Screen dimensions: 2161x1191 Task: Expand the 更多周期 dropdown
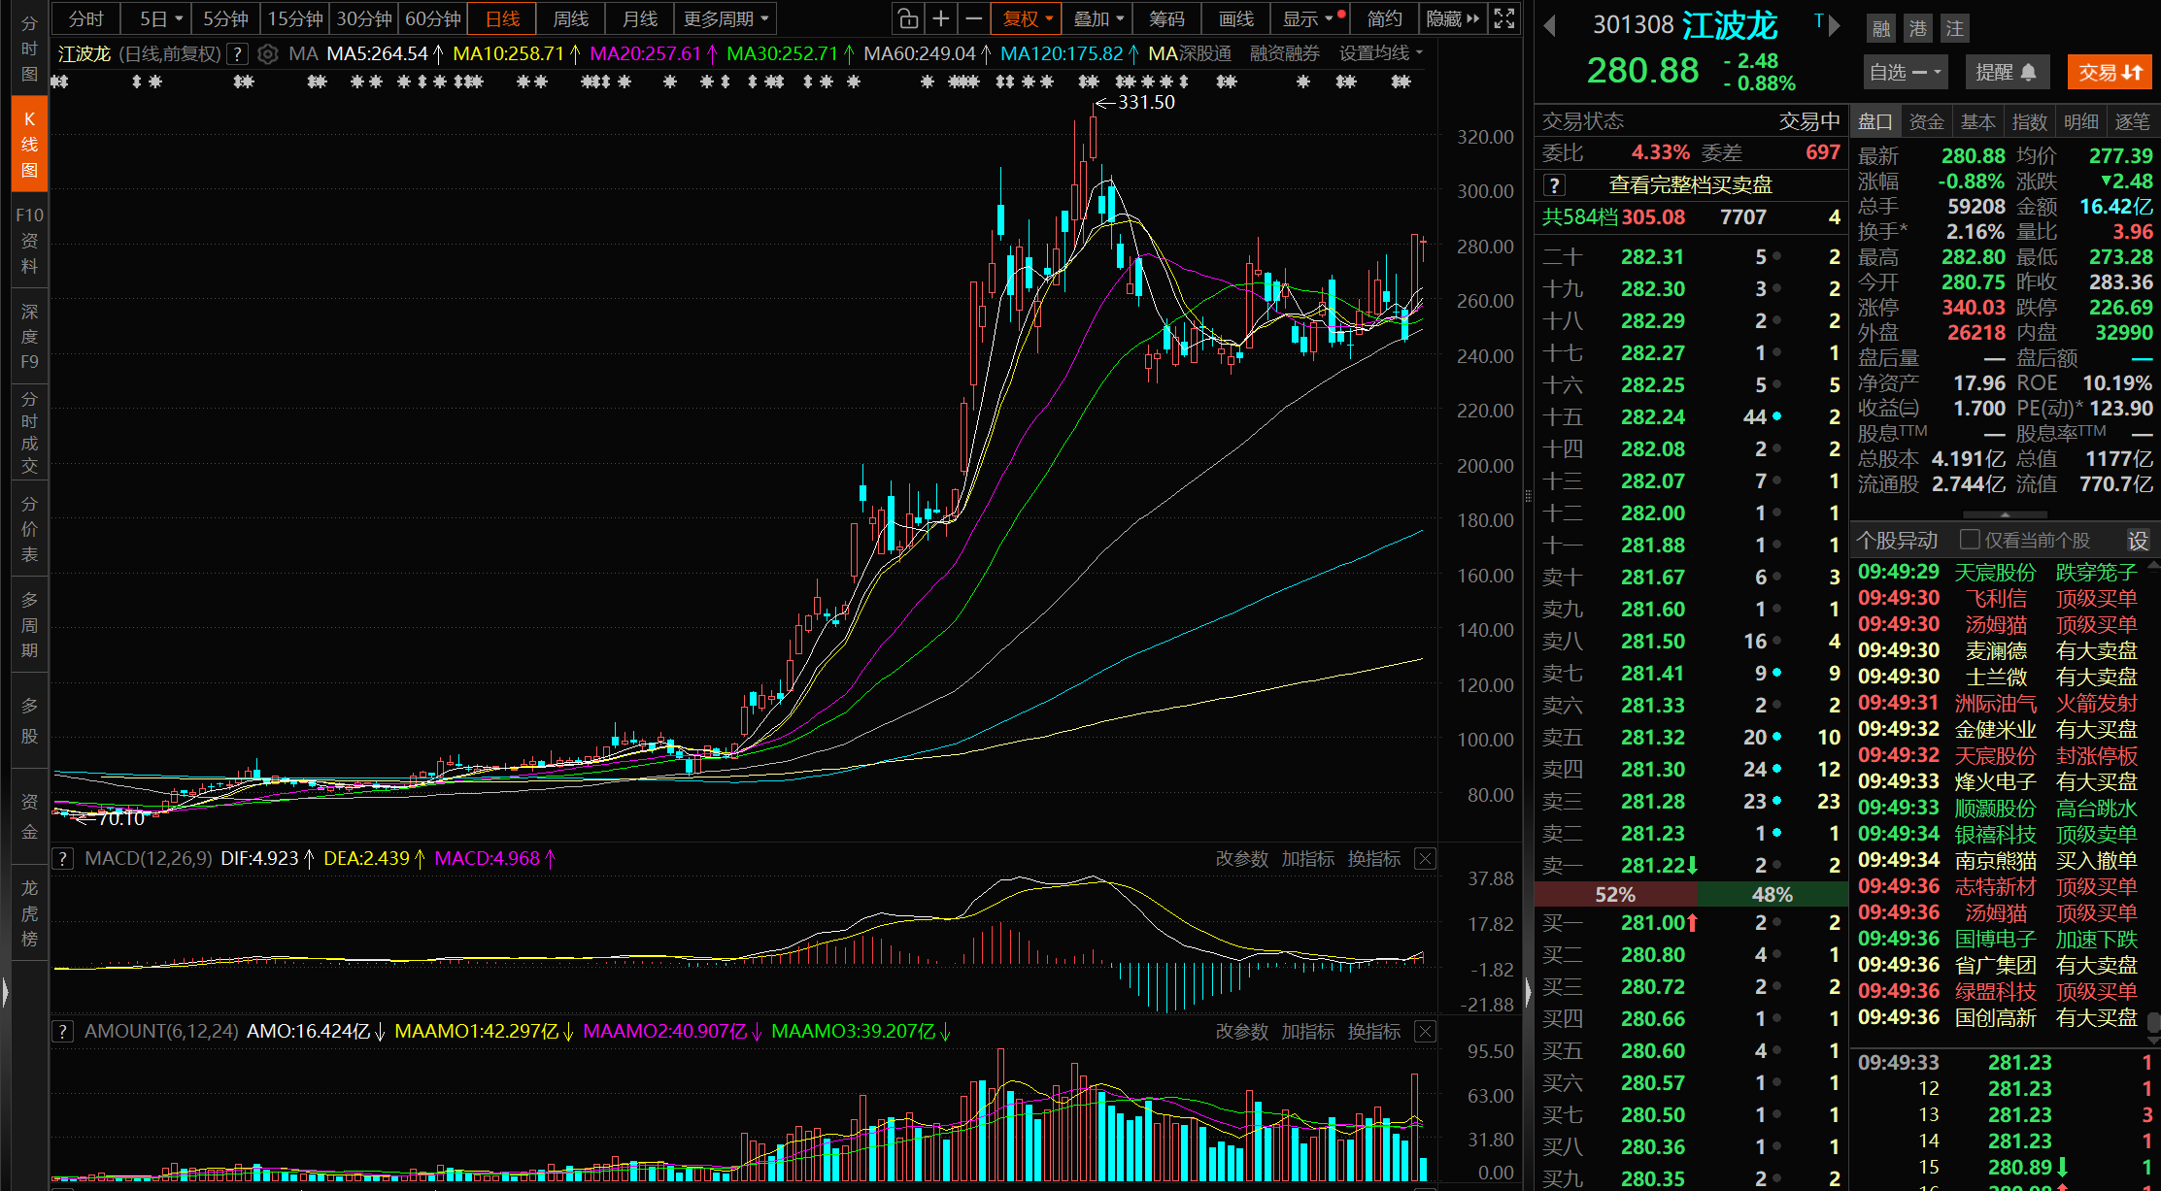click(x=726, y=18)
